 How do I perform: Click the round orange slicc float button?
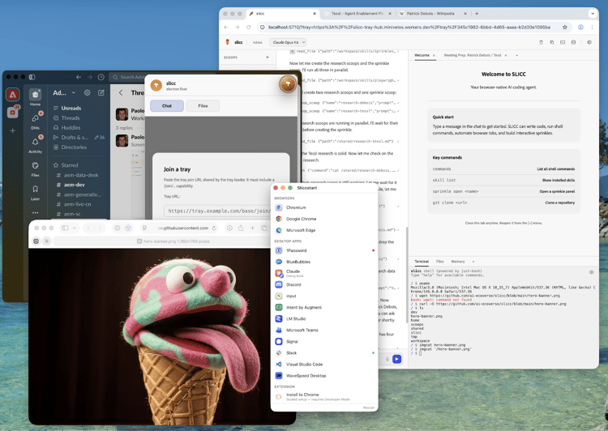[287, 84]
